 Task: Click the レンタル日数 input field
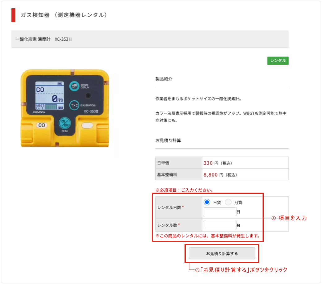point(220,212)
